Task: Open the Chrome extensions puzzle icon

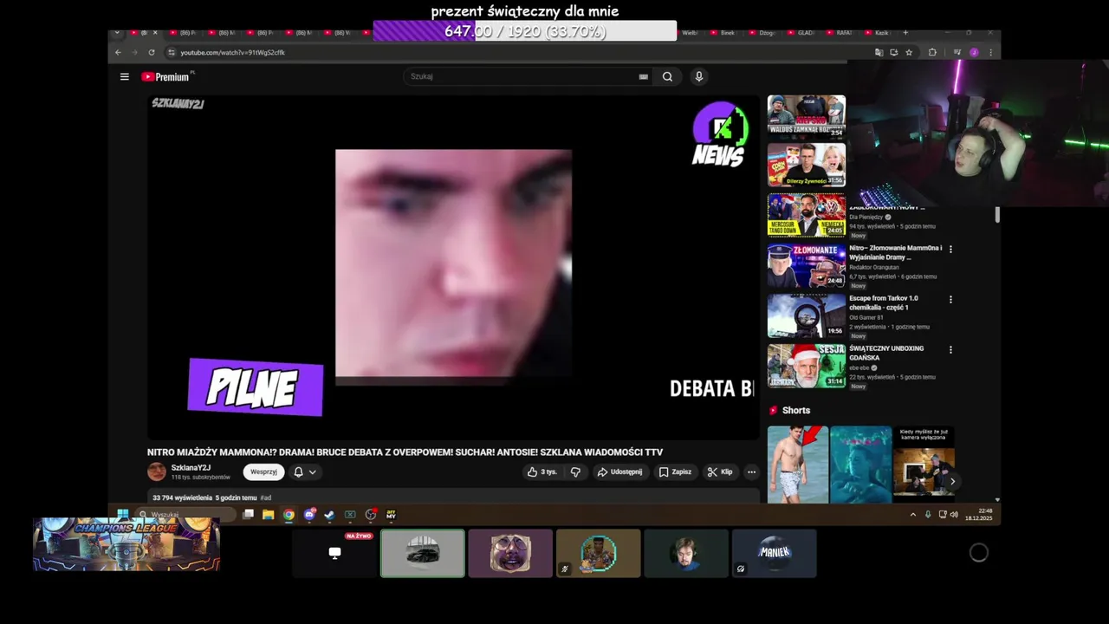Action: tap(932, 52)
